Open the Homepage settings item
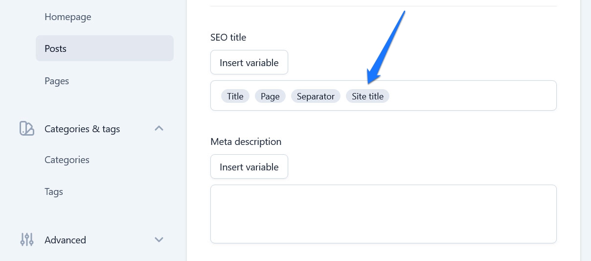The image size is (591, 261). [68, 17]
